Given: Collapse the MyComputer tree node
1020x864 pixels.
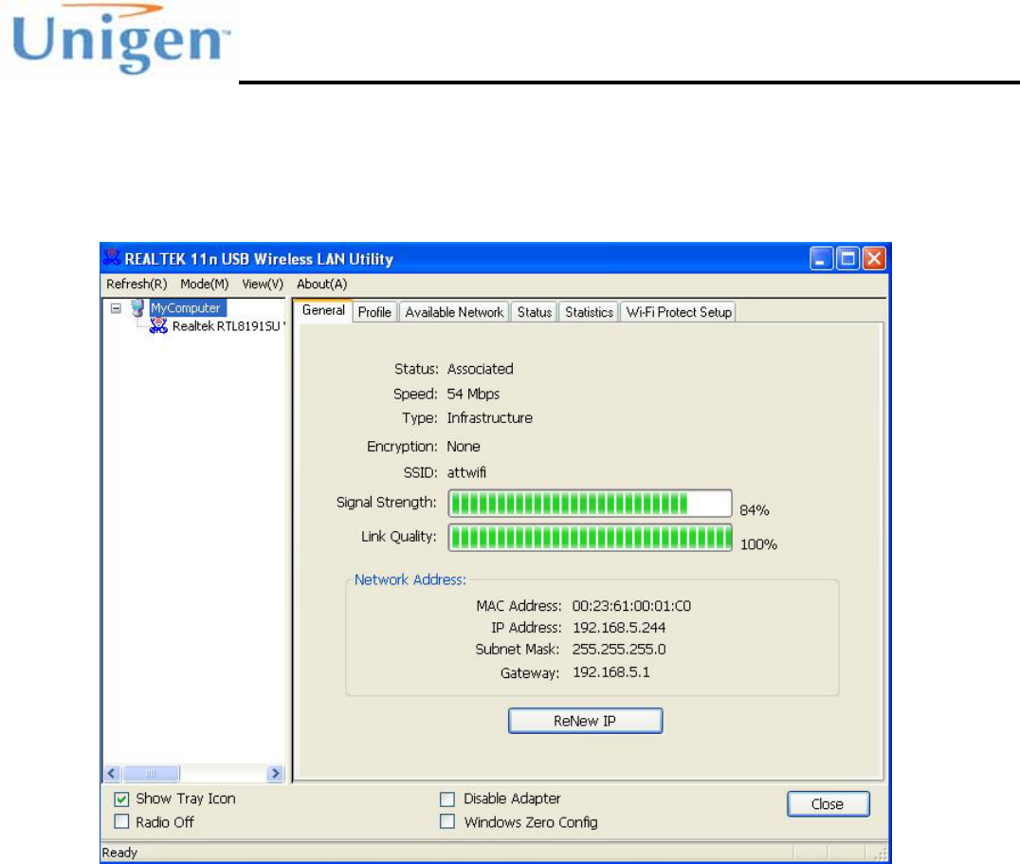Looking at the screenshot, I should point(116,308).
